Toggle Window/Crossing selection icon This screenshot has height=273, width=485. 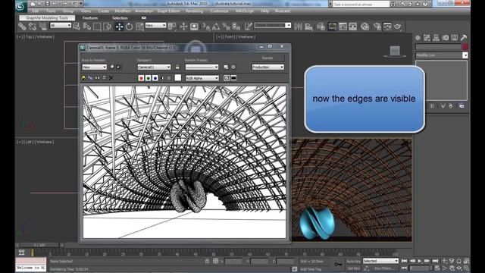coord(107,27)
